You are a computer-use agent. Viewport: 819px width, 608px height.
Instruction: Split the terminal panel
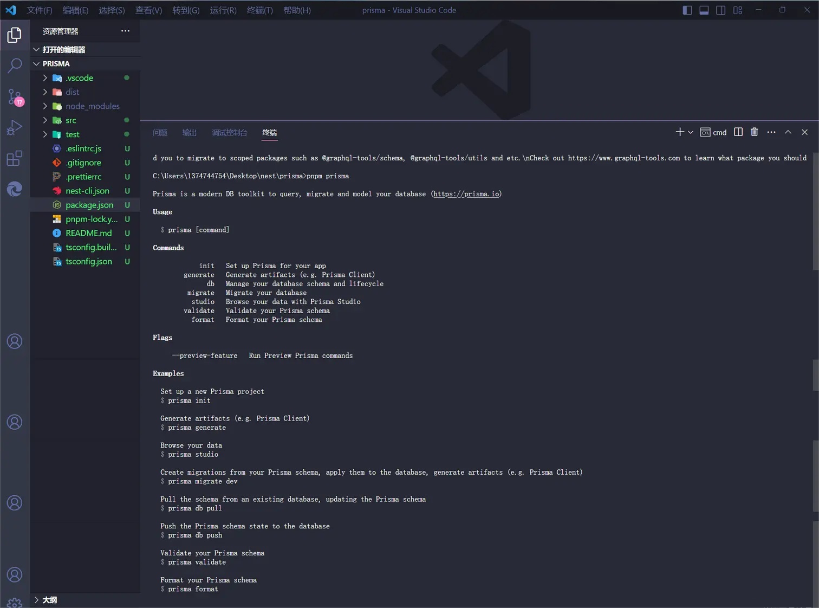(738, 132)
